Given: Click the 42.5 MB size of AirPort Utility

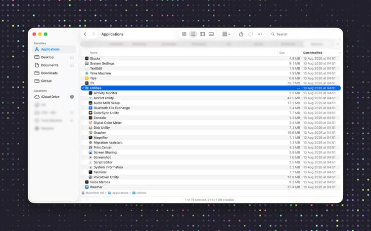Looking at the screenshot, I should point(294,98).
